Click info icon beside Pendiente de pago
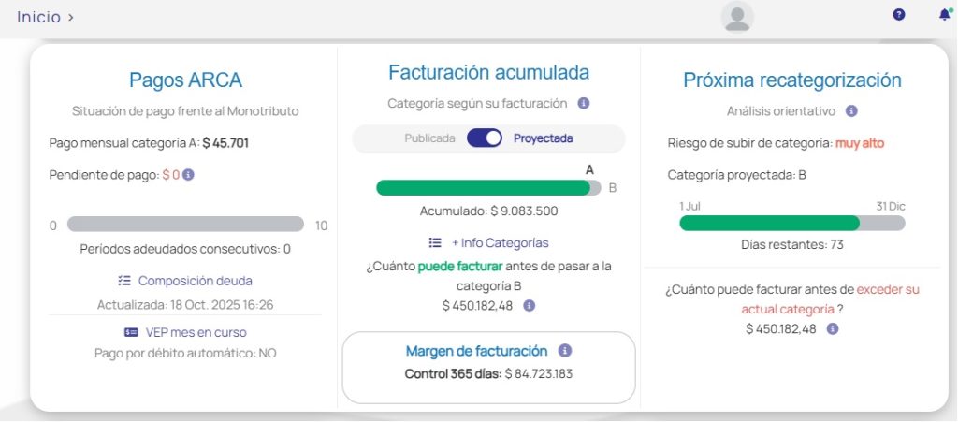The height and width of the screenshot is (422, 958). pos(188,175)
